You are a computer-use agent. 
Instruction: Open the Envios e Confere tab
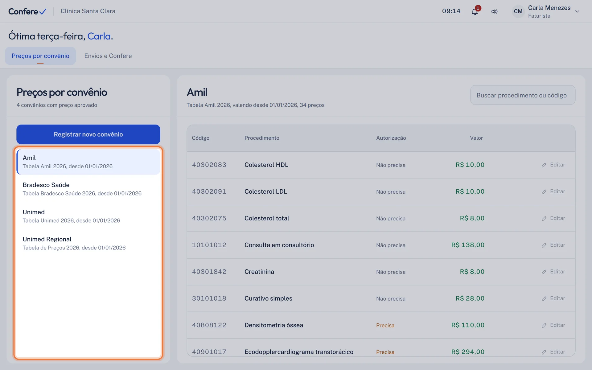tap(108, 56)
